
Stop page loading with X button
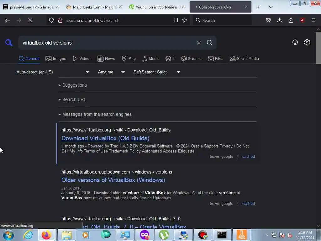tap(30, 20)
